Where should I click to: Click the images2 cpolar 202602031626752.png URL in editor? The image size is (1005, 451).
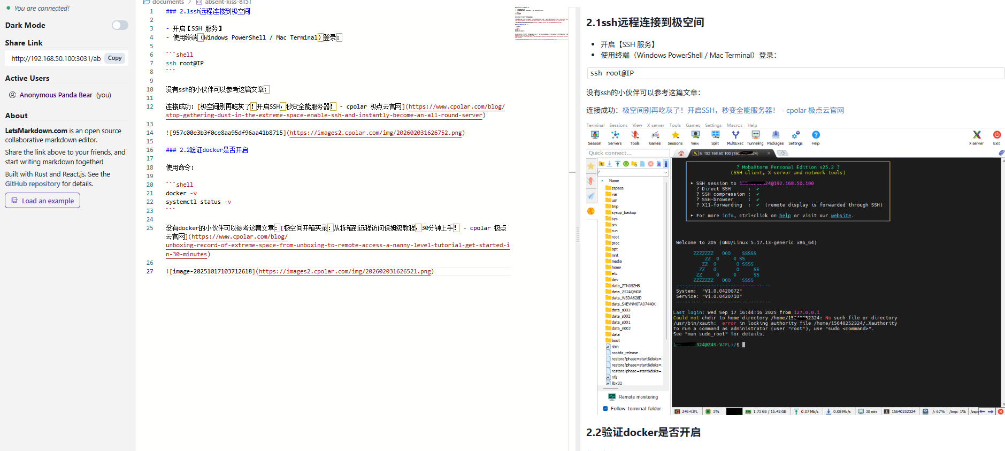click(x=376, y=133)
